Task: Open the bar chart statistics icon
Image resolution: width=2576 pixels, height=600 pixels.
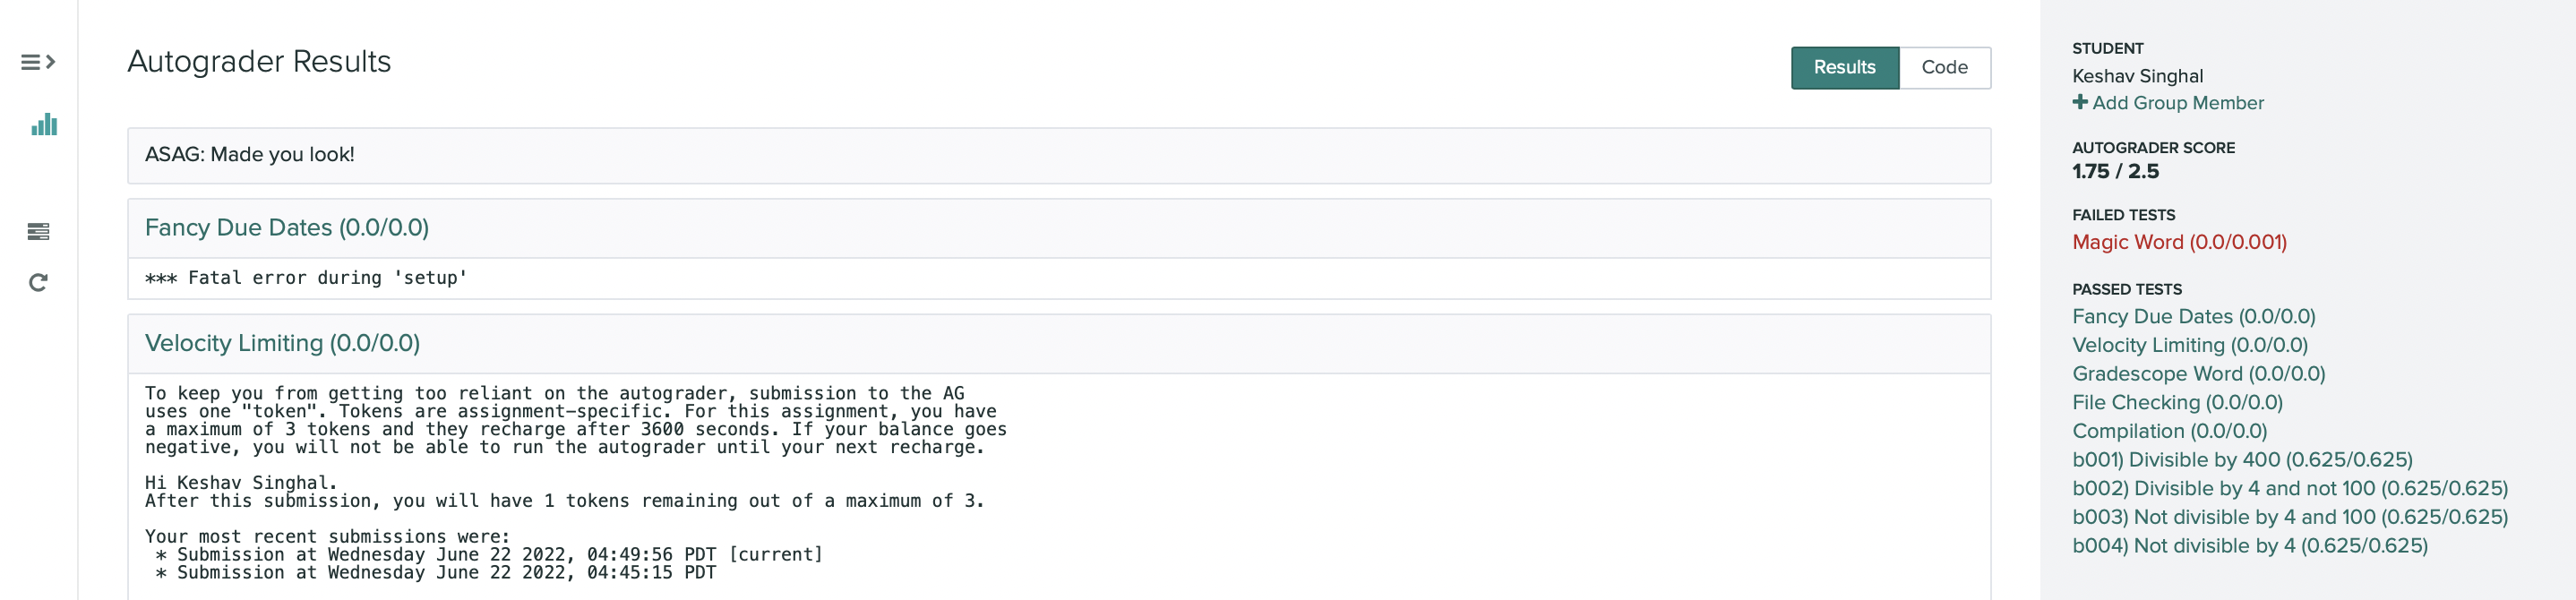Action: coord(44,125)
